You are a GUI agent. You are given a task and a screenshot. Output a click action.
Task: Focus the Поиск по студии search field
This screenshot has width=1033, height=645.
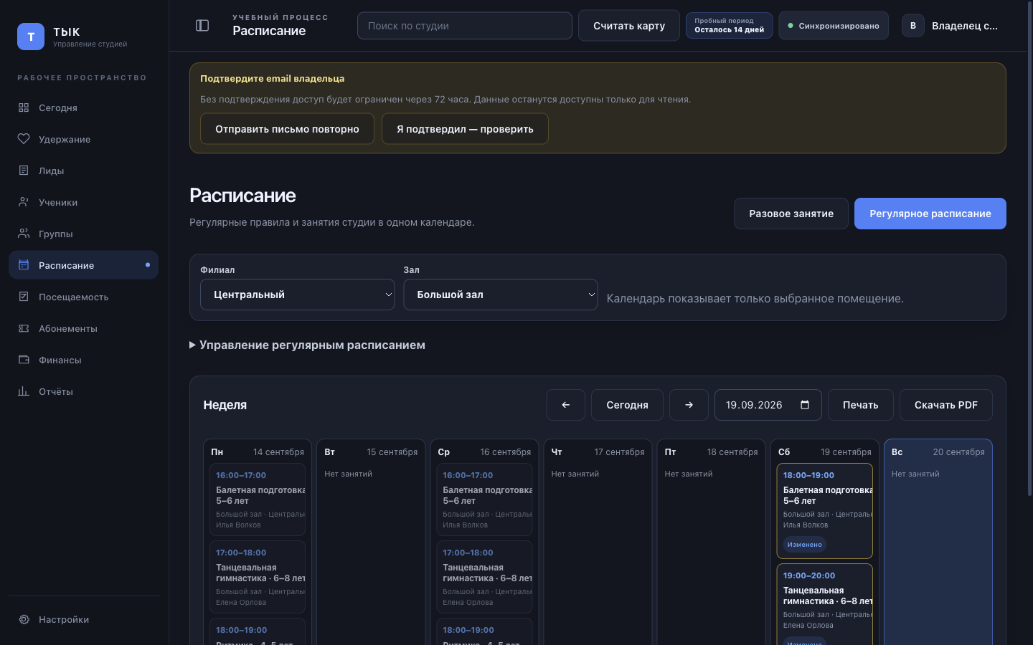click(x=465, y=26)
